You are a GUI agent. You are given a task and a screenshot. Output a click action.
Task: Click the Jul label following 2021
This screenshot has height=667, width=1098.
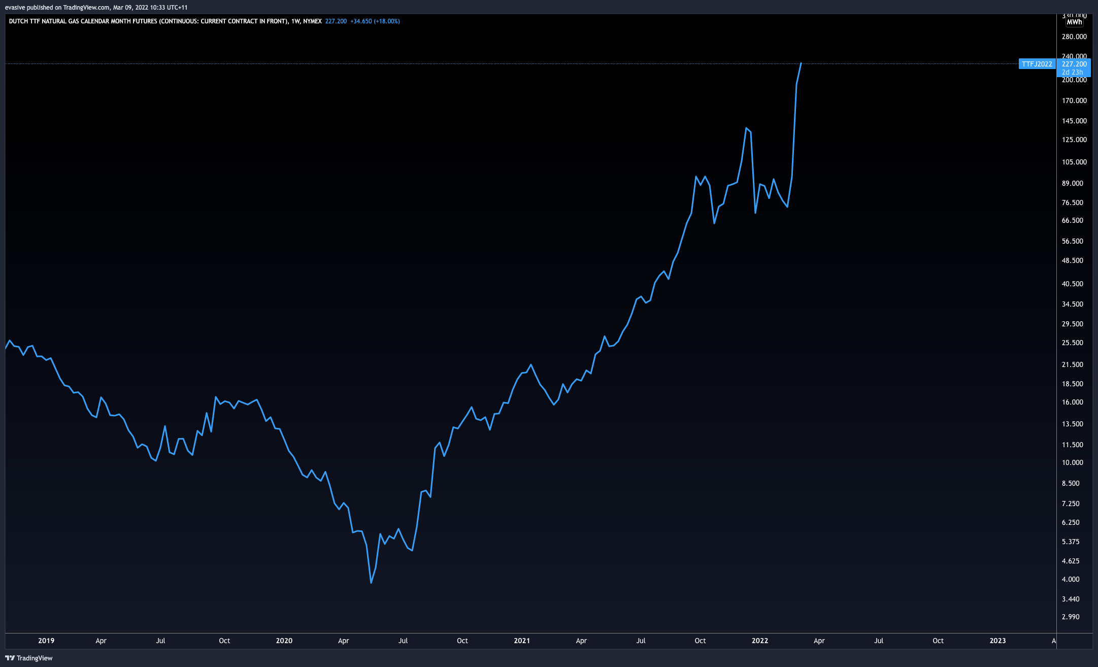(x=641, y=641)
